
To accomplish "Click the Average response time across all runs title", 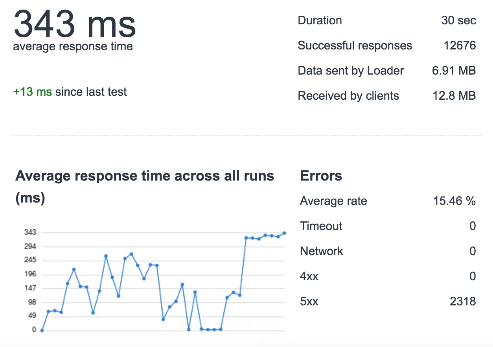I will coord(144,176).
